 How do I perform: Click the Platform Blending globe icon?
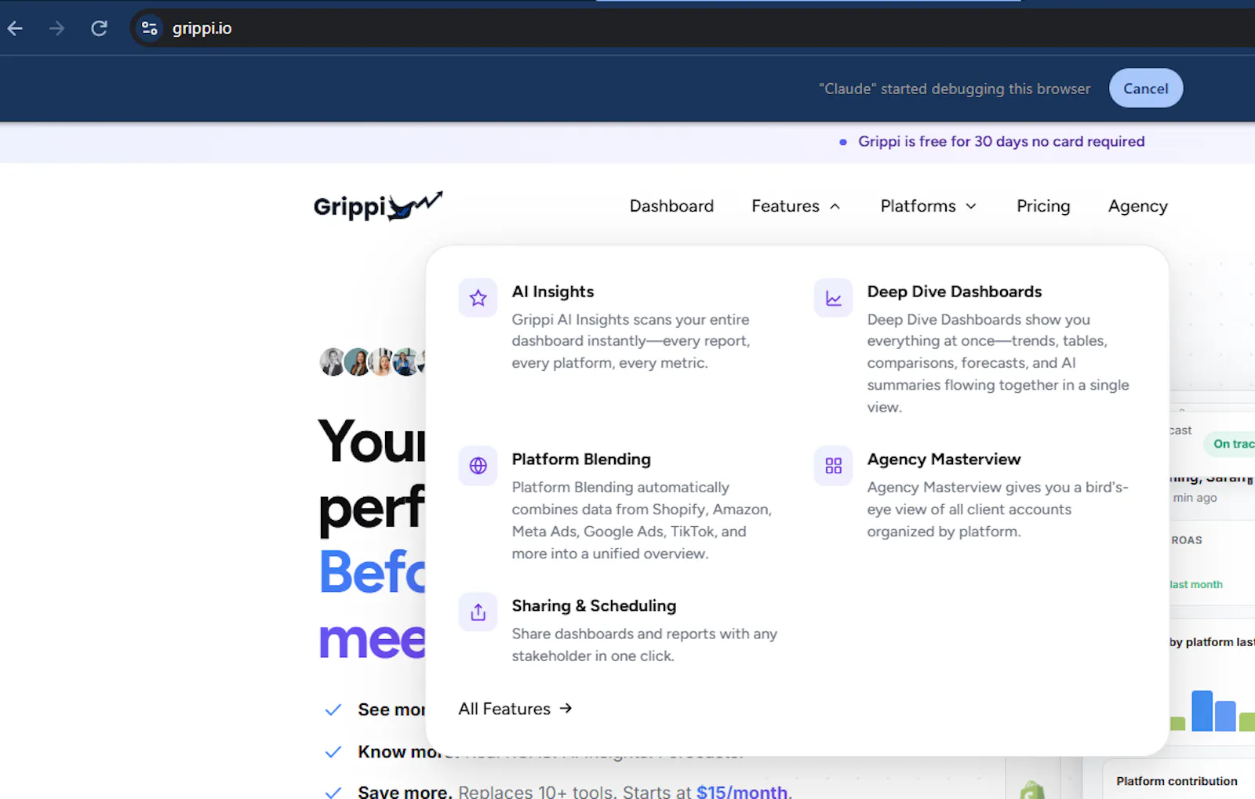[x=478, y=466]
